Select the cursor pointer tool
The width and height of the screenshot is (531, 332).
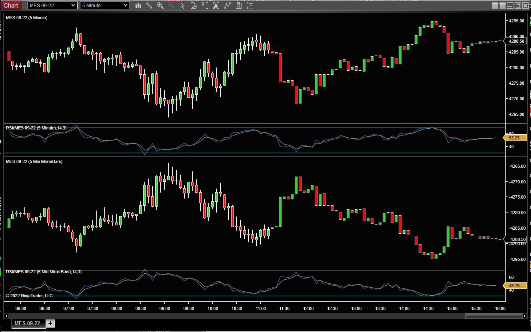[x=183, y=6]
